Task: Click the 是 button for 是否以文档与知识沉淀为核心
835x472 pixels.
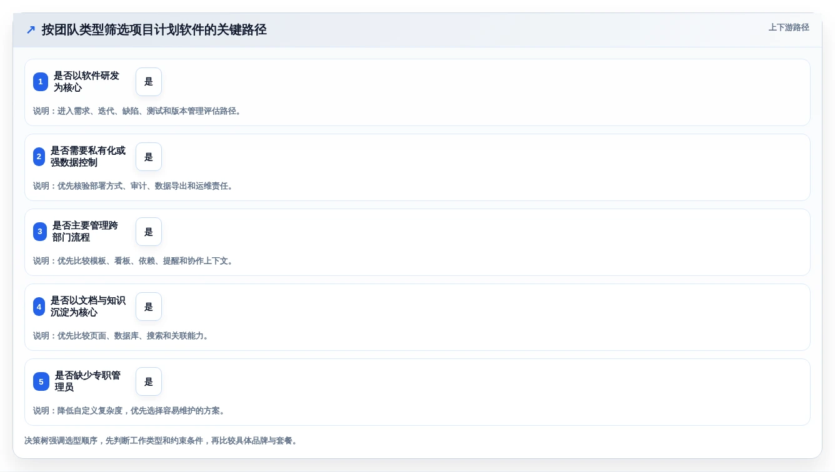Action: tap(149, 307)
